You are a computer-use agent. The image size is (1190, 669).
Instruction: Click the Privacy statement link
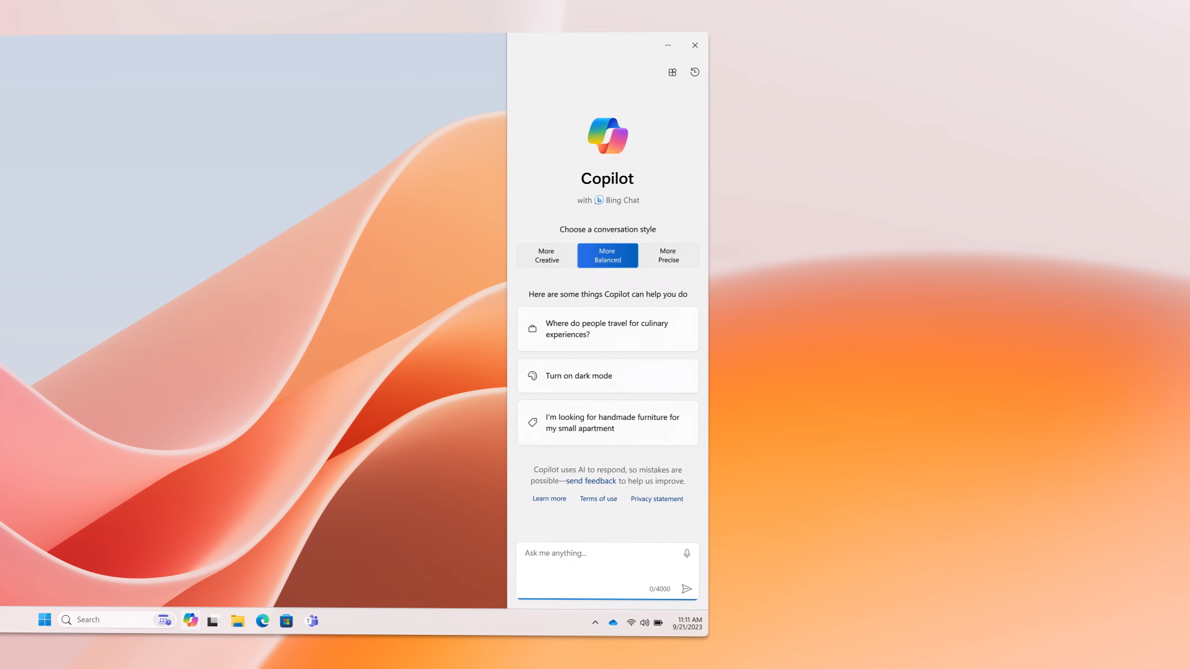pos(657,498)
